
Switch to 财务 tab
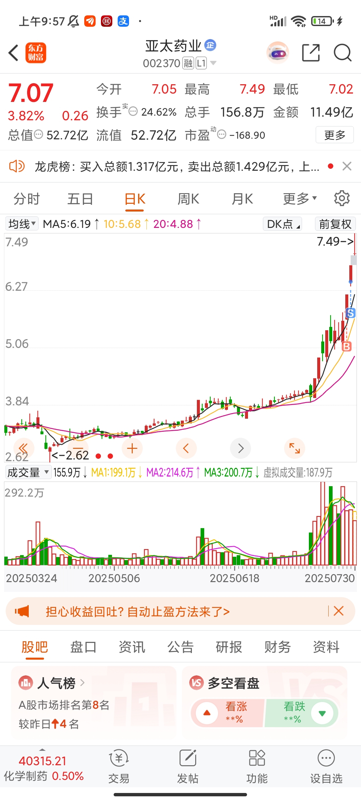(x=277, y=647)
